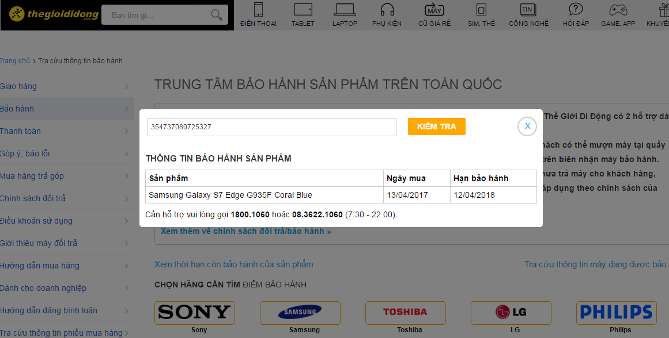Select Samsung Galaxy S7 Edge G935F Coral Blue cell
The height and width of the screenshot is (338, 669).
coord(264,195)
